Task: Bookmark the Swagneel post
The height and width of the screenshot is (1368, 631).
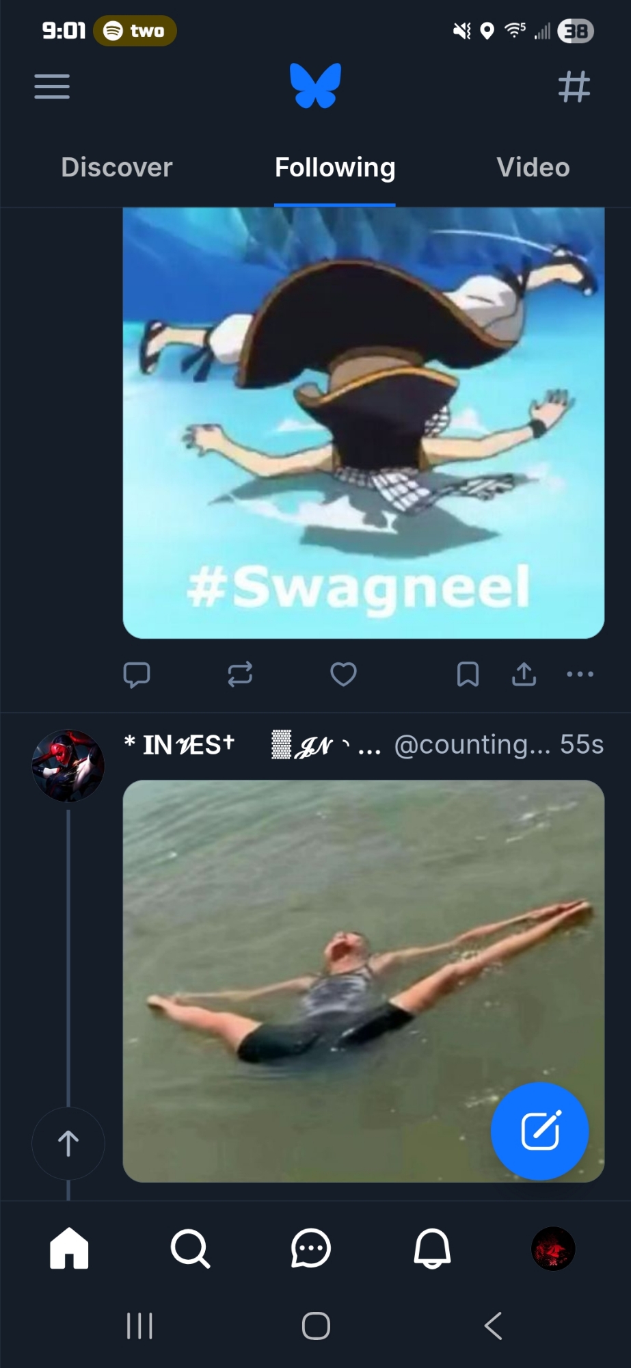Action: (468, 674)
